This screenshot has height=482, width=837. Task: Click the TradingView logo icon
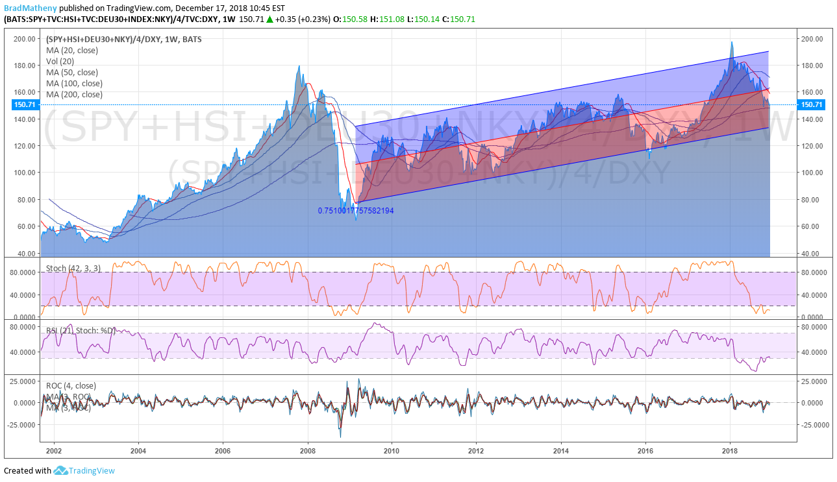coord(60,470)
